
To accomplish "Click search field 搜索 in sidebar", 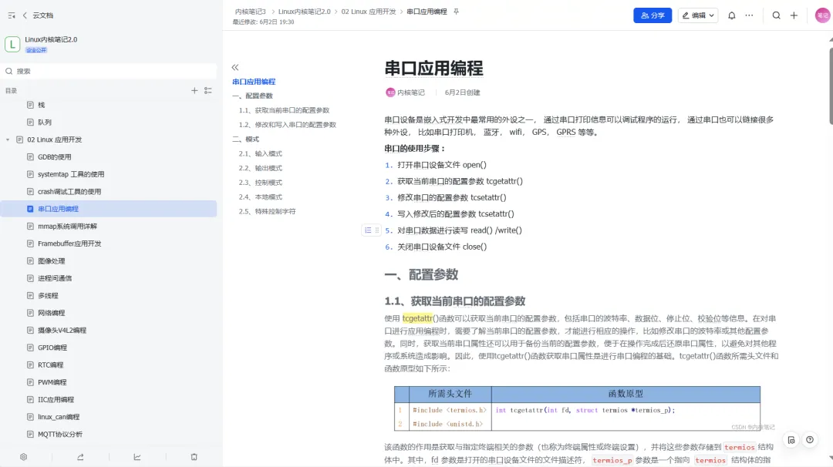I will point(109,71).
